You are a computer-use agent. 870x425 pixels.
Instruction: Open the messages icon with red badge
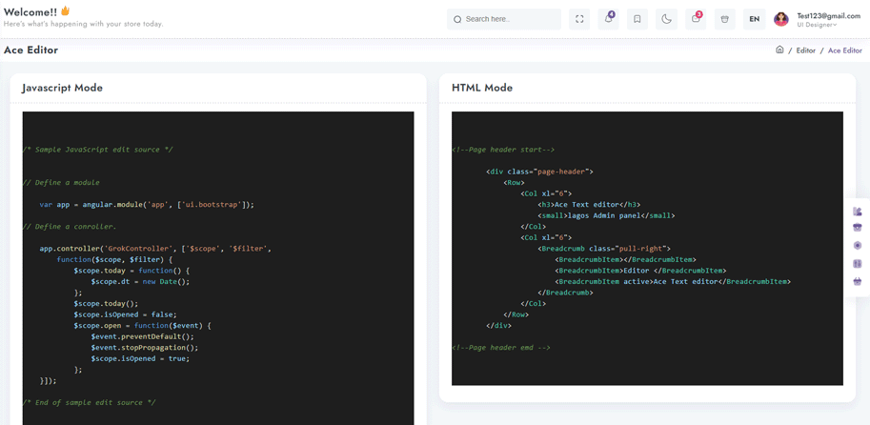696,19
